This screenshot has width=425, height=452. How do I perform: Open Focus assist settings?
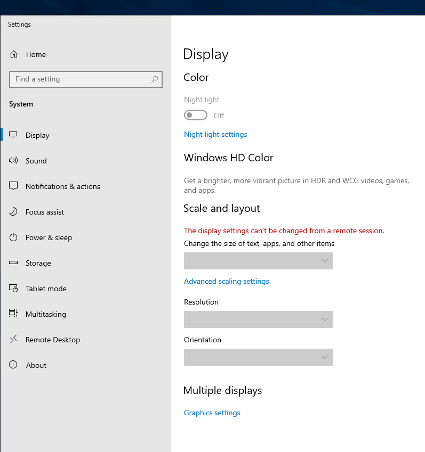pyautogui.click(x=86, y=212)
